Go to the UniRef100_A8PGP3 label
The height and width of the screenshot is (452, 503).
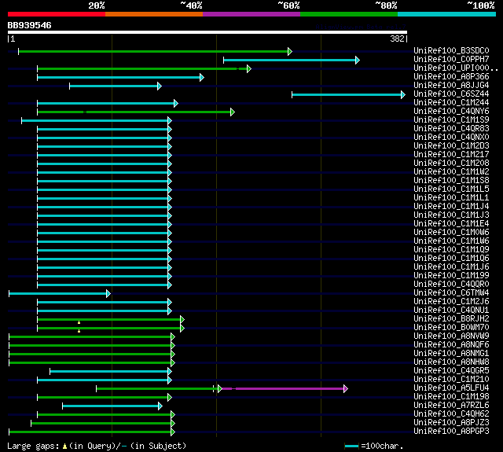coord(451,432)
